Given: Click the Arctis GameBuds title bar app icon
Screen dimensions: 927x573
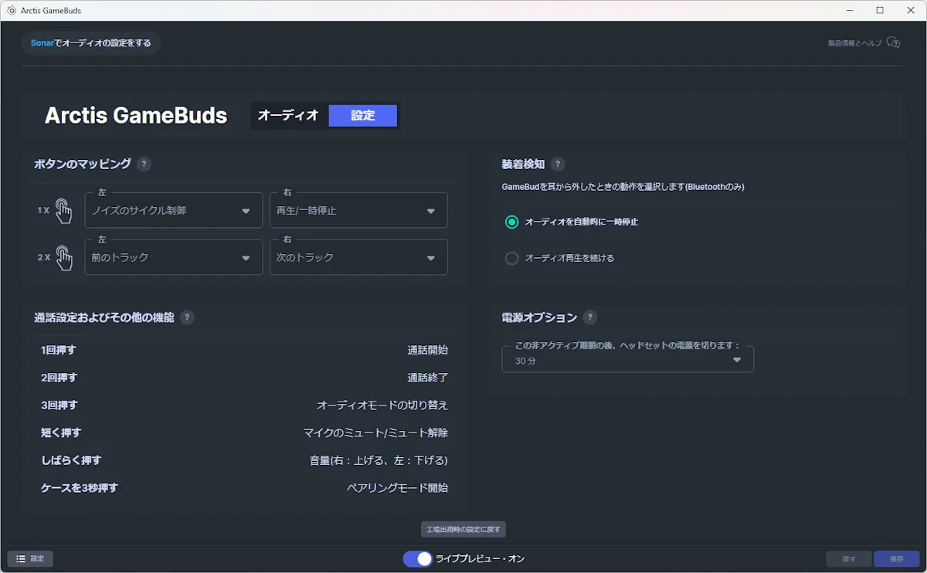Looking at the screenshot, I should point(12,11).
